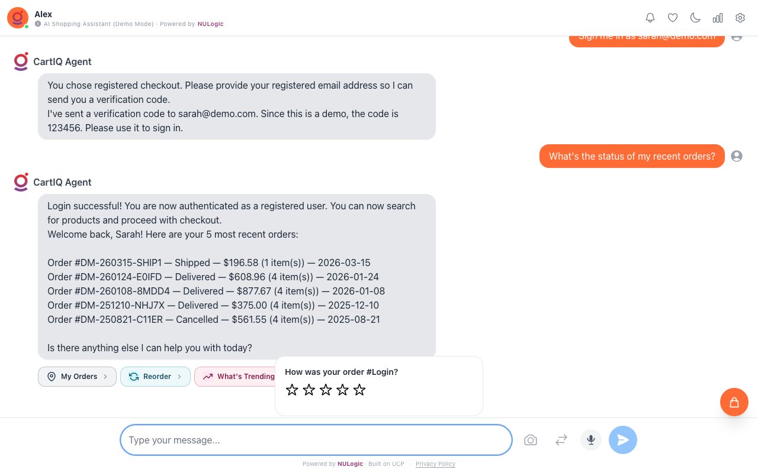Open the floating cart button
The width and height of the screenshot is (758, 473).
tap(734, 402)
